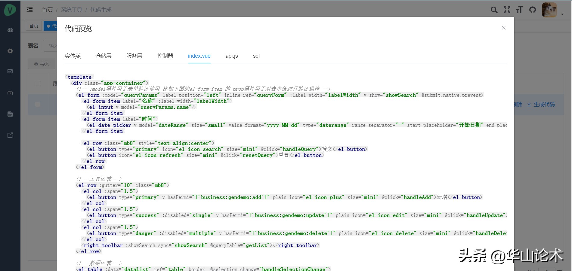Viewport: 572px width, 271px height.
Task: Open the toolbox icon in sidebar
Action: pyautogui.click(x=10, y=93)
